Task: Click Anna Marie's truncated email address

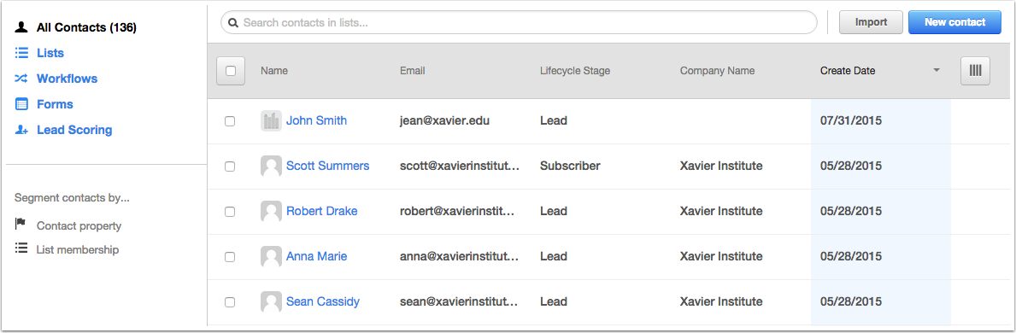Action: (x=460, y=256)
